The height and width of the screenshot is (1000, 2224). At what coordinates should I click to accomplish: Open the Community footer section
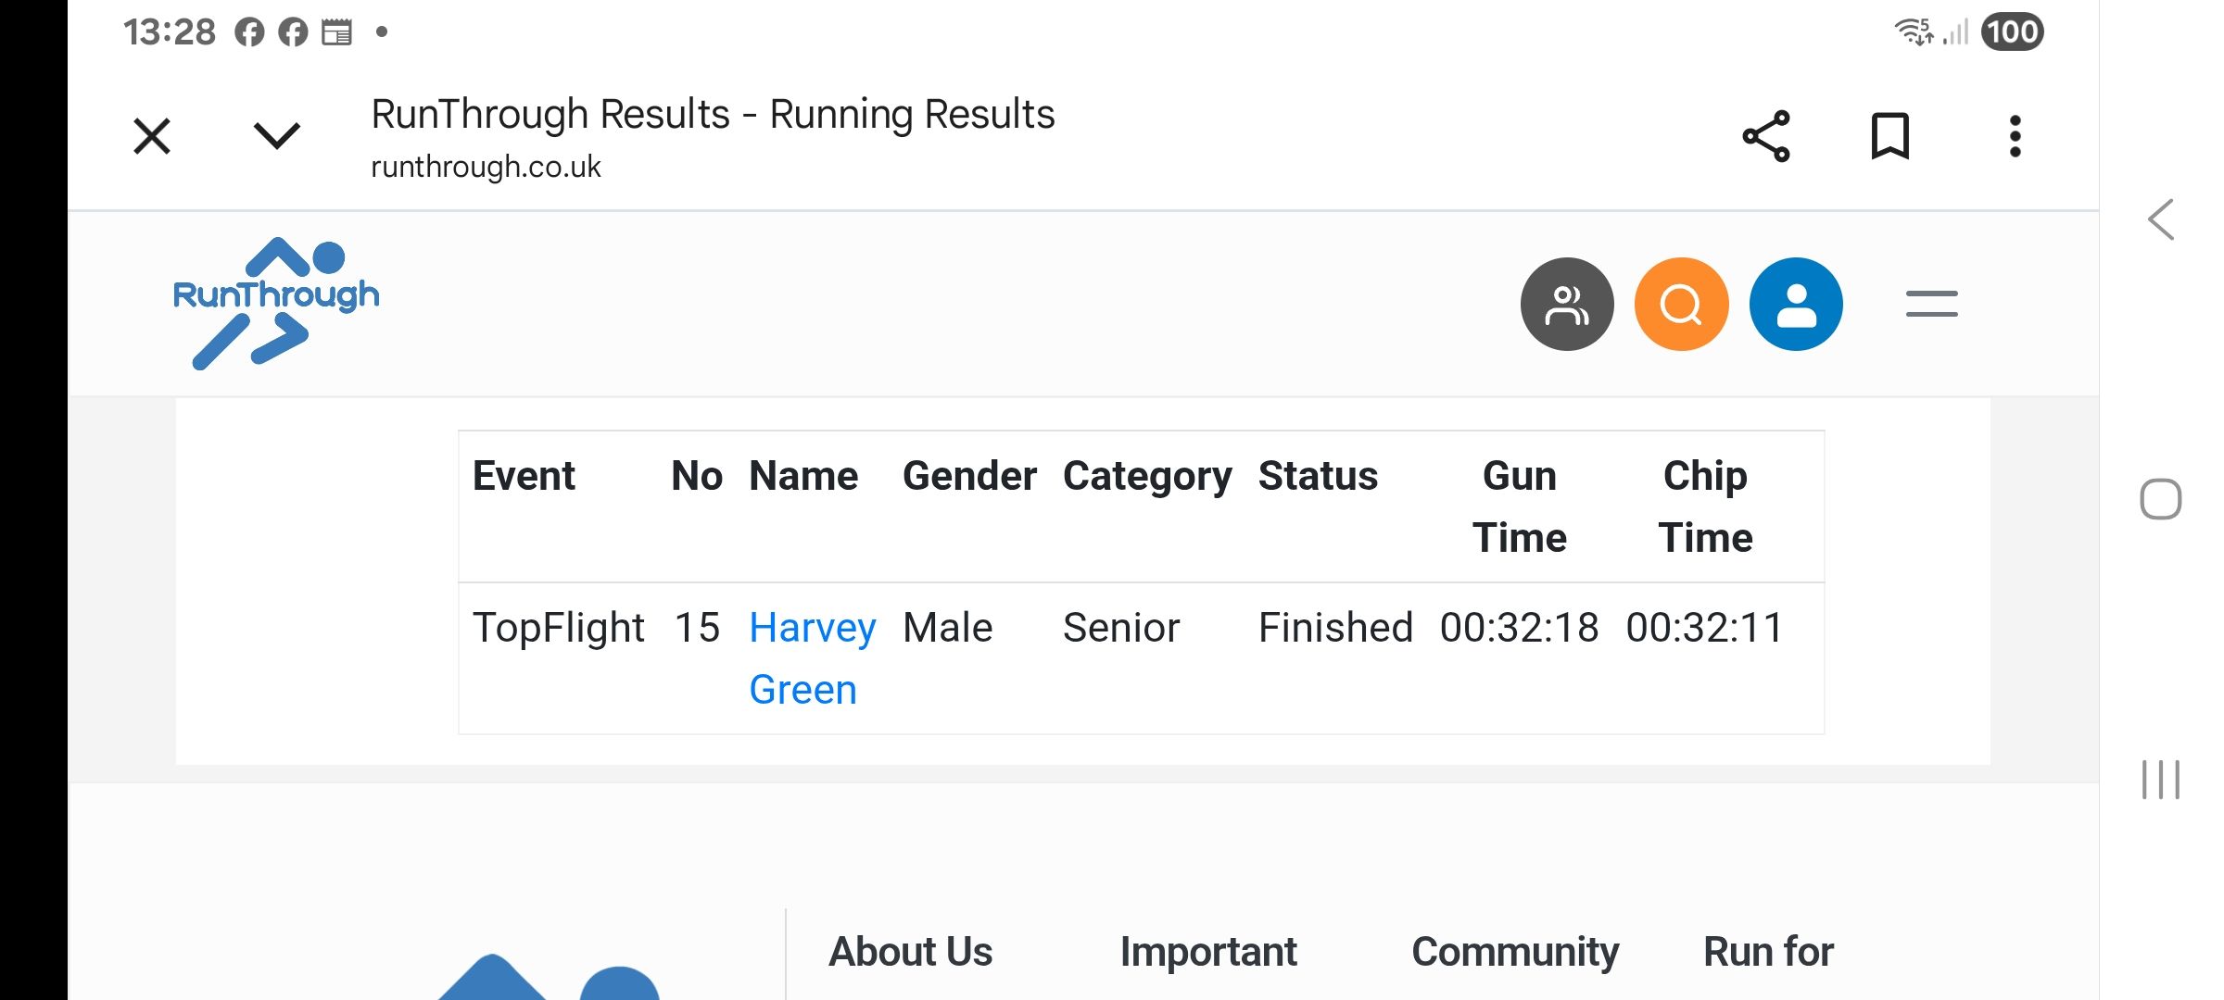pyautogui.click(x=1515, y=952)
